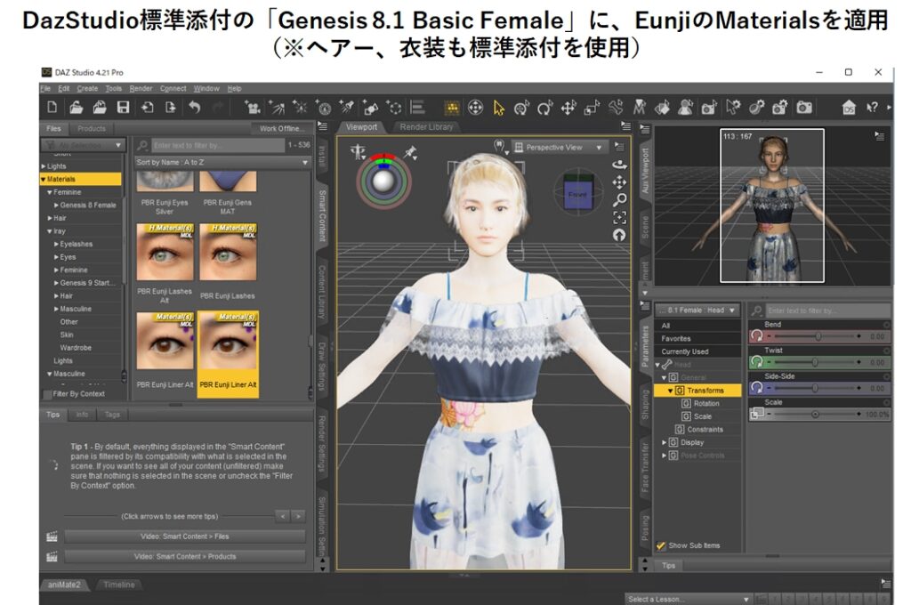This screenshot has height=605, width=911.
Task: Expand the Display parameter group
Action: point(664,442)
